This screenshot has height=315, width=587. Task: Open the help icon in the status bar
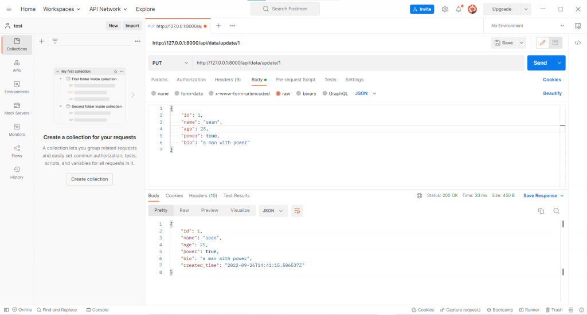(581, 310)
